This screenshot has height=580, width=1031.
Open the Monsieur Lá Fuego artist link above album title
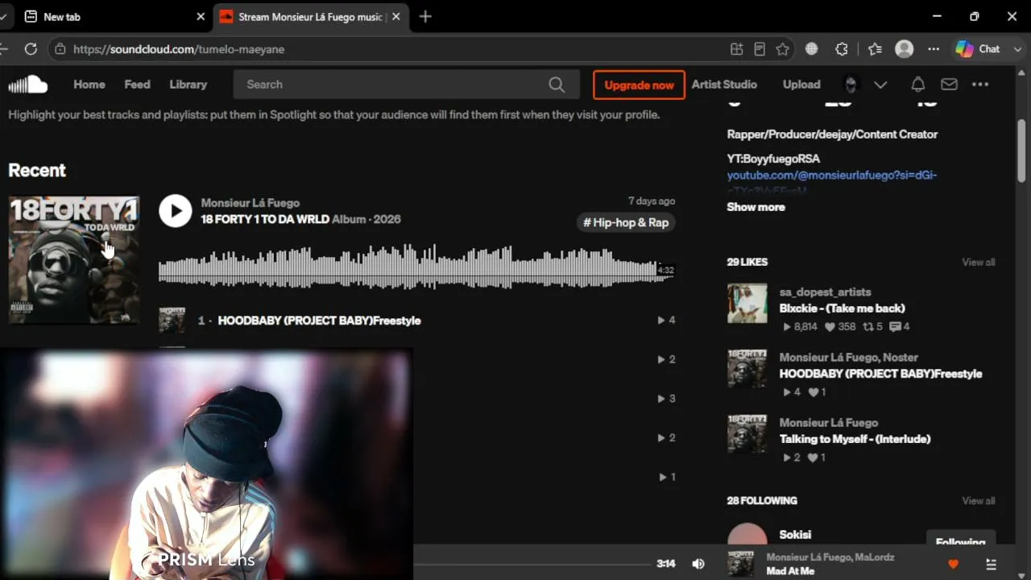click(251, 203)
